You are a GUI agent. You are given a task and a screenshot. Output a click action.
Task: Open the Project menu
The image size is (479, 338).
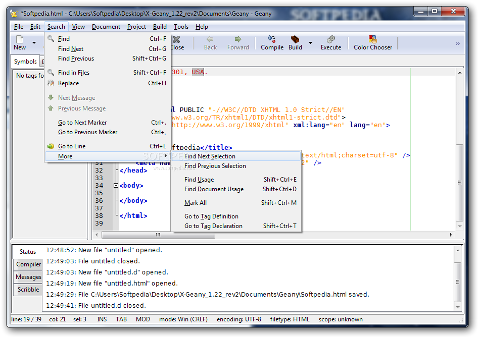click(x=136, y=27)
